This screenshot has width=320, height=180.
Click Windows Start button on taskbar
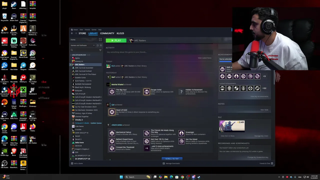pos(121,177)
